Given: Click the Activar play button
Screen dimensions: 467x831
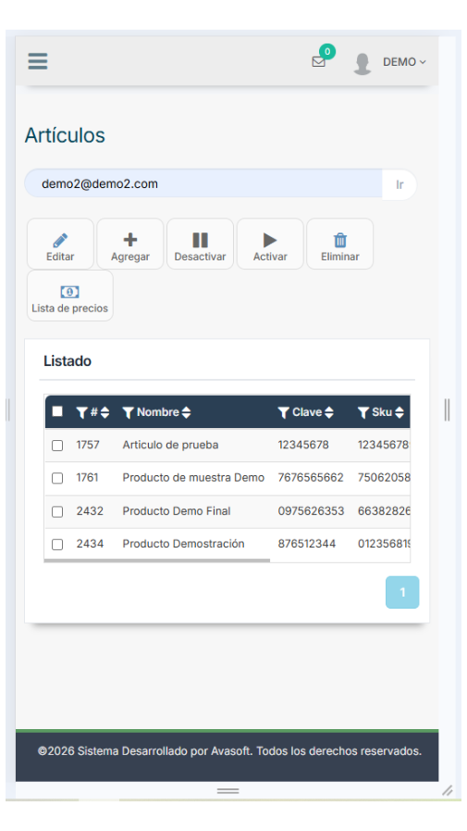Looking at the screenshot, I should [x=270, y=245].
